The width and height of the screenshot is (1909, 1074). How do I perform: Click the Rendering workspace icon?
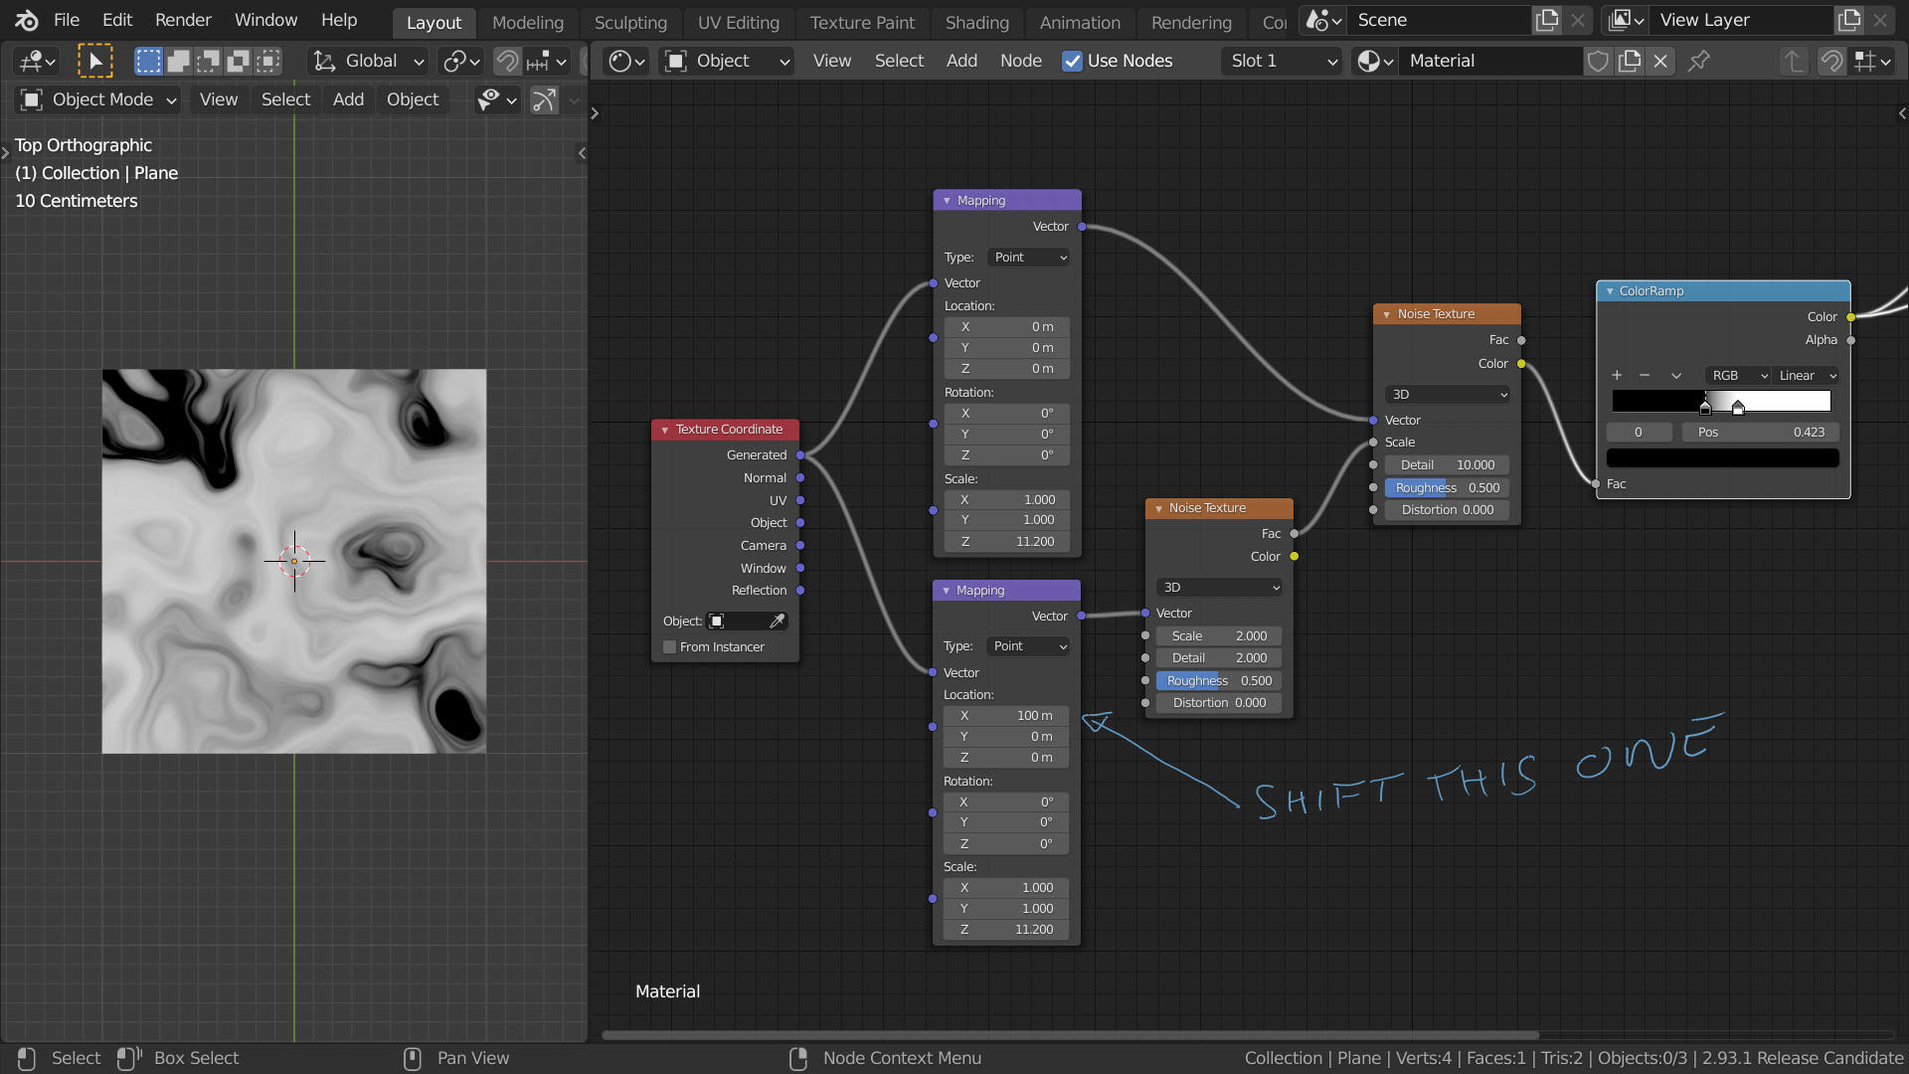(1189, 18)
